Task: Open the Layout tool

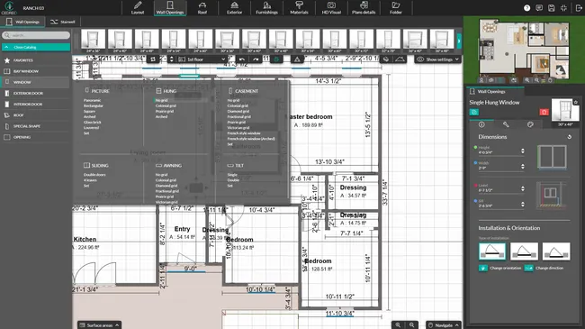Action: 138,8
